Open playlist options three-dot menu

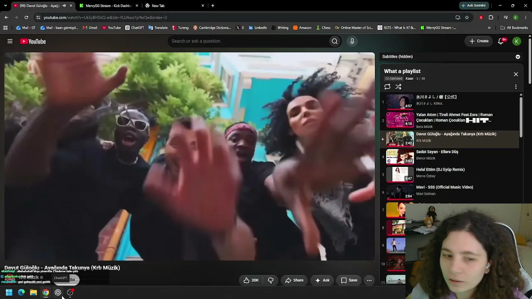click(516, 87)
